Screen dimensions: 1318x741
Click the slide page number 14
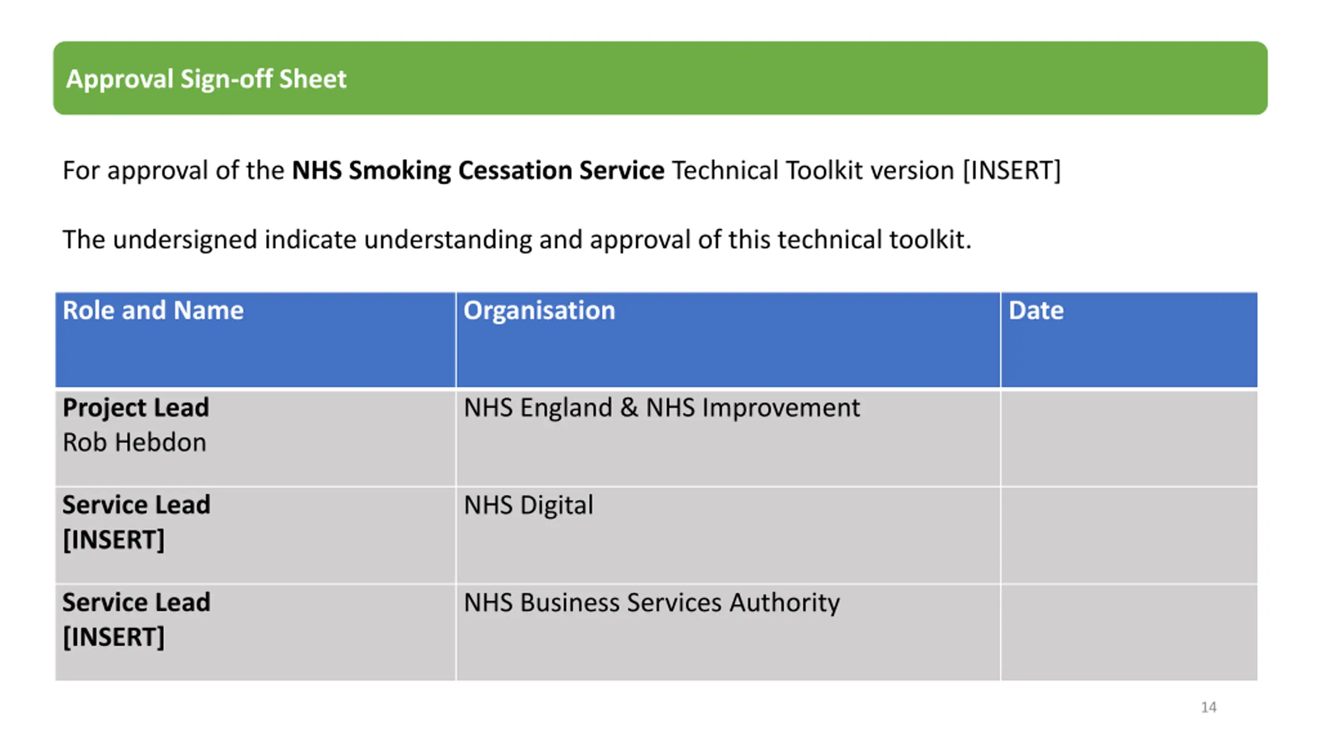tap(1209, 708)
